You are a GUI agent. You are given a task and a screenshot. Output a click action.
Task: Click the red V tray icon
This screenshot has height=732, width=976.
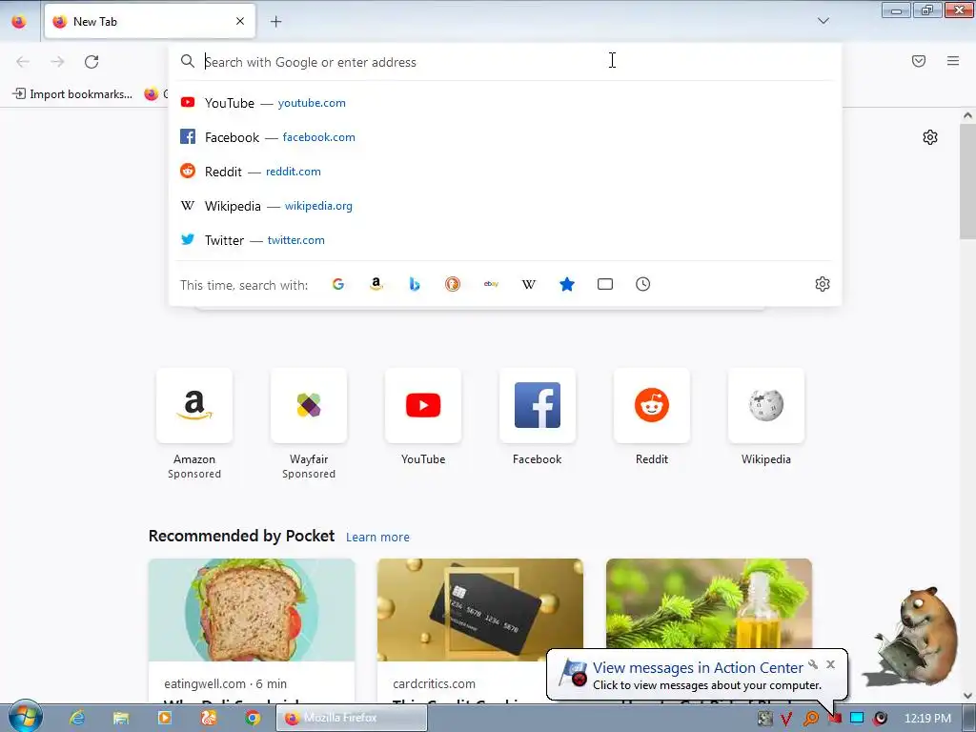(x=786, y=719)
